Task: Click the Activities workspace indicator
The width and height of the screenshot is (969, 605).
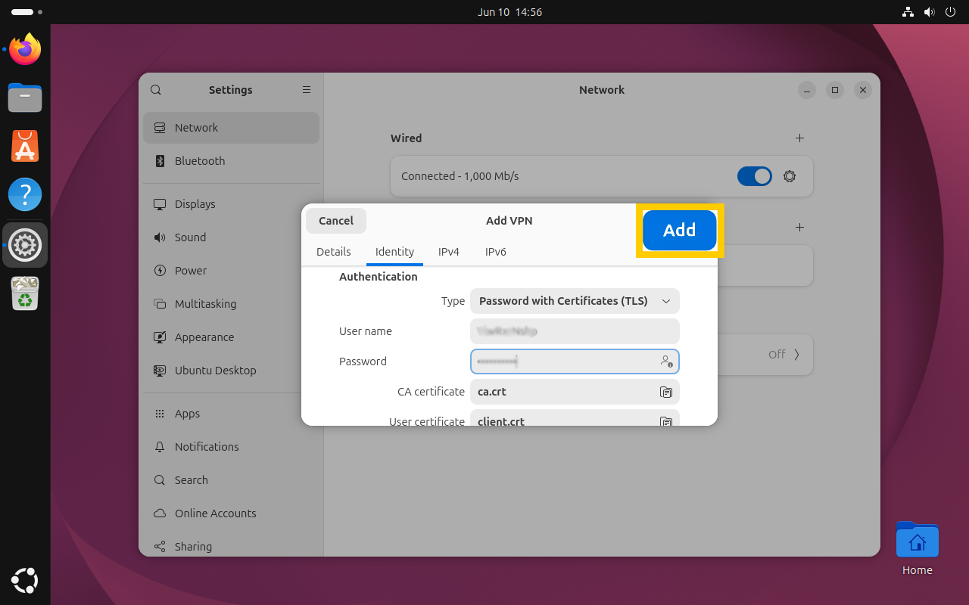Action: tap(26, 12)
